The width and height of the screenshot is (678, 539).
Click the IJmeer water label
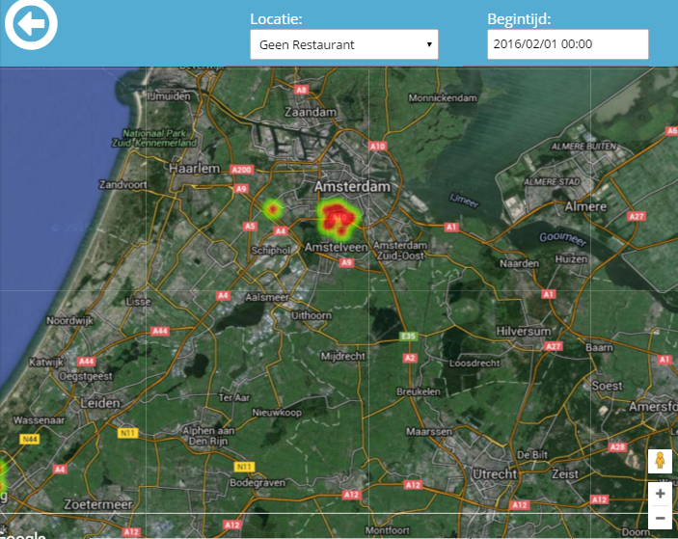[x=465, y=201]
